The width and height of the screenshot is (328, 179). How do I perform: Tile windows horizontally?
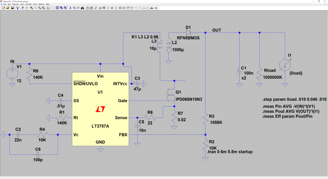[x=57, y=8]
